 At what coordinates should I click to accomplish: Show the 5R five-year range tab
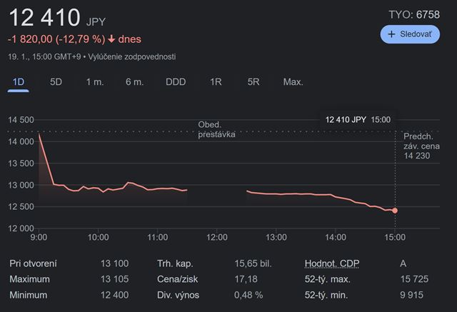pyautogui.click(x=253, y=82)
